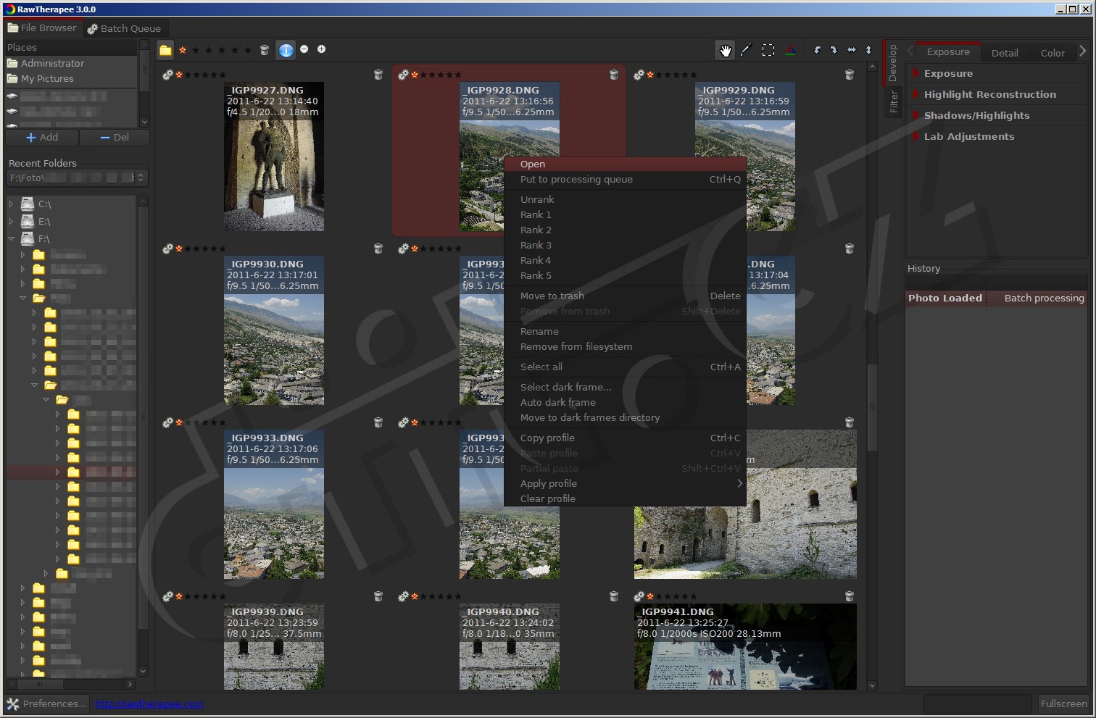The height and width of the screenshot is (718, 1096).
Task: Expand Shadows/Highlights section
Action: [916, 115]
